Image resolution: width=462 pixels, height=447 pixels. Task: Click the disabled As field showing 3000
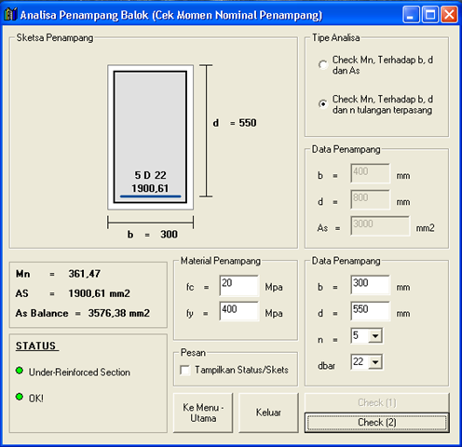tap(380, 226)
